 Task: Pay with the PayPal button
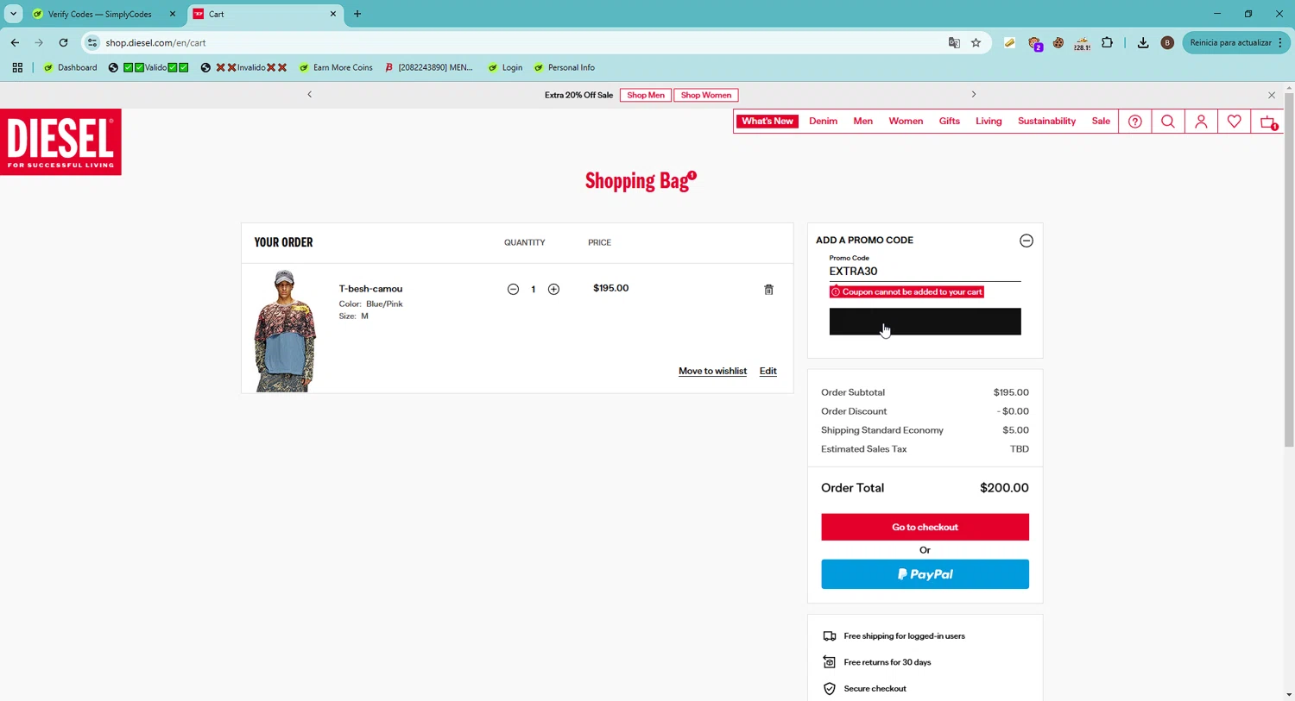coord(925,574)
